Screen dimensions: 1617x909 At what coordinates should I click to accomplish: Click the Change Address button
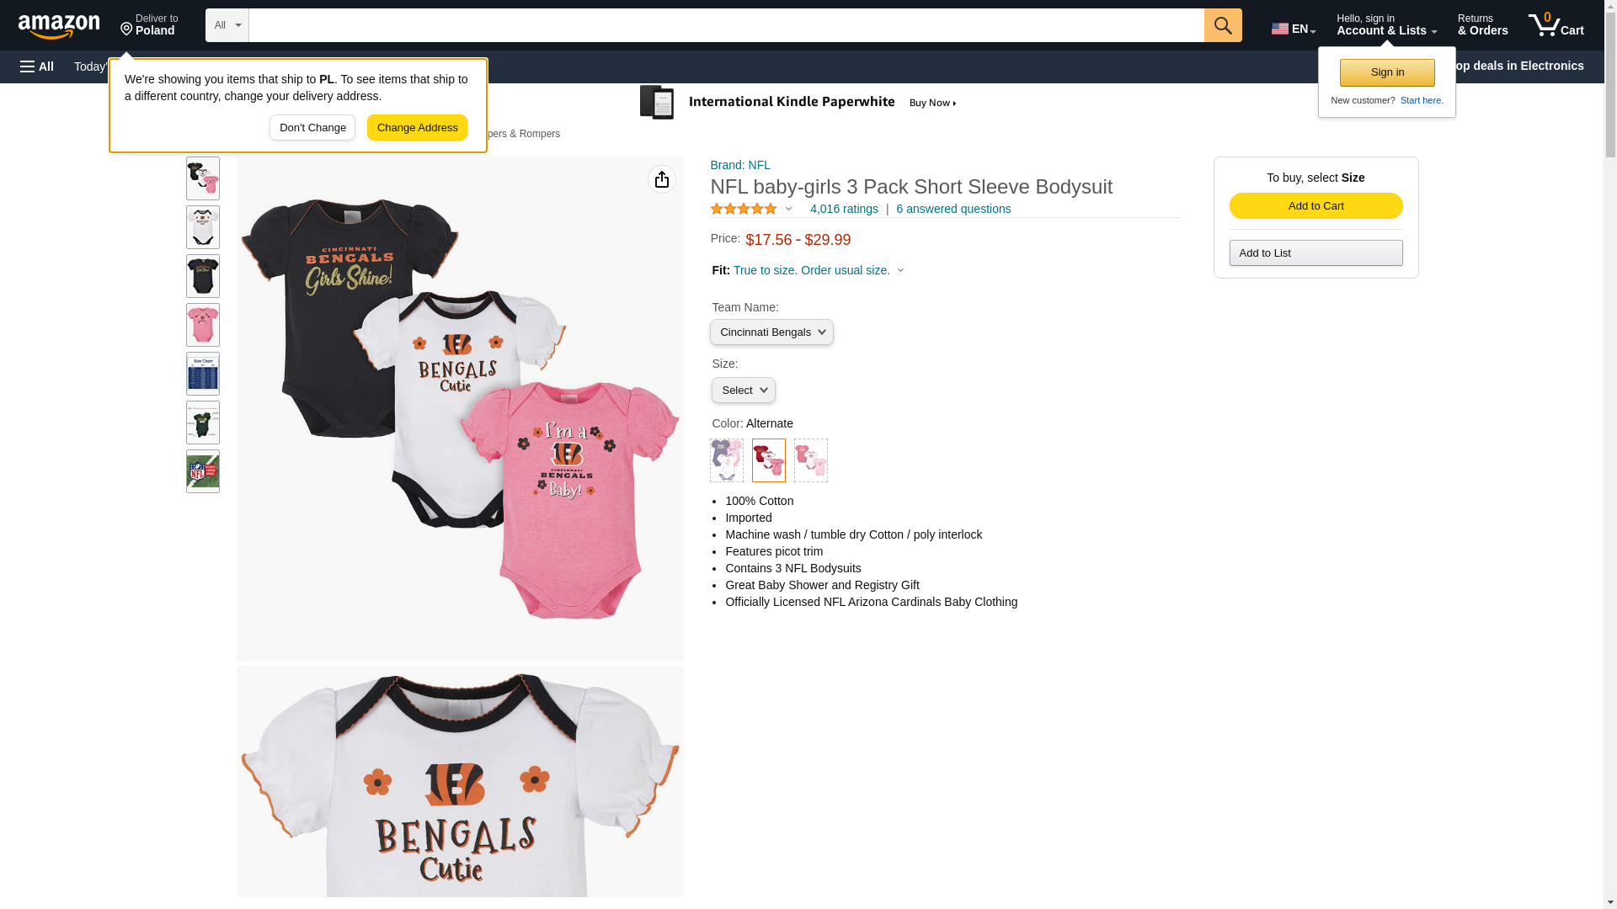(417, 128)
